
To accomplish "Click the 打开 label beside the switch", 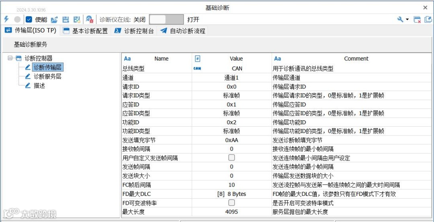I will (193, 20).
